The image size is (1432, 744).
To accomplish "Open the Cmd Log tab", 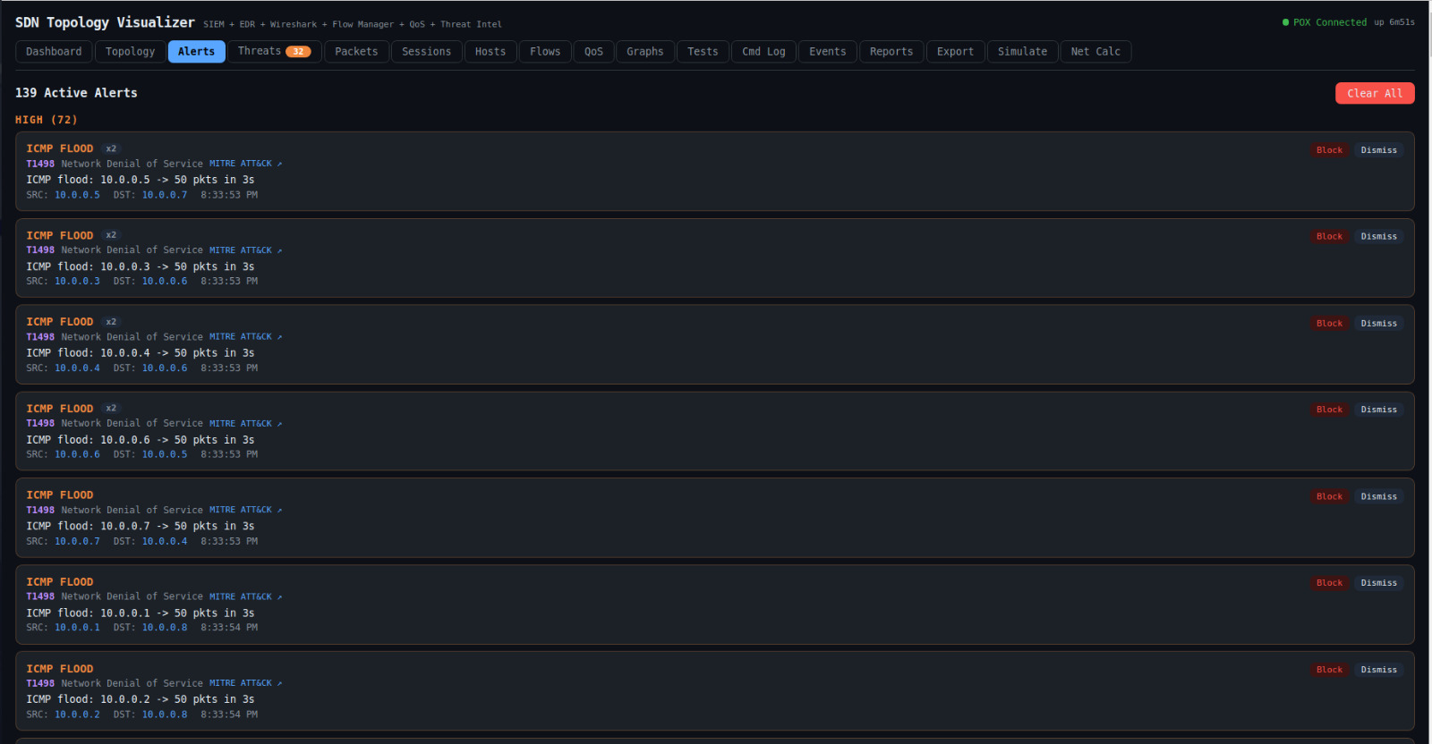I will click(x=763, y=52).
